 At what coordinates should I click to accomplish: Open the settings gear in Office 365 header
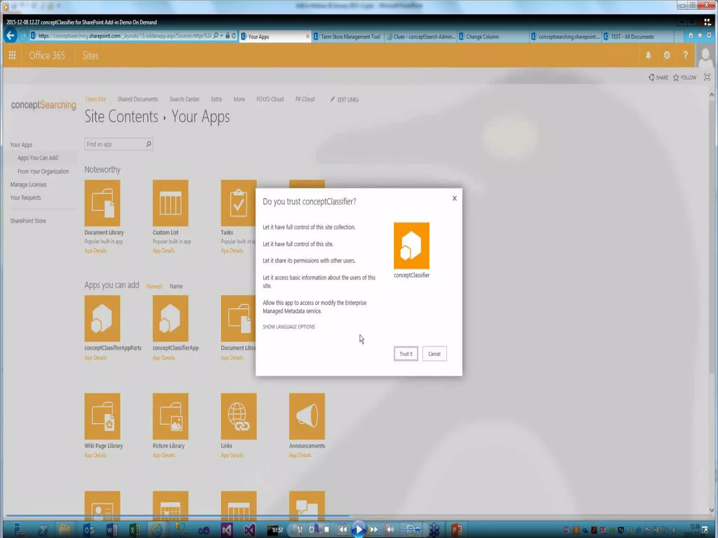tap(667, 55)
